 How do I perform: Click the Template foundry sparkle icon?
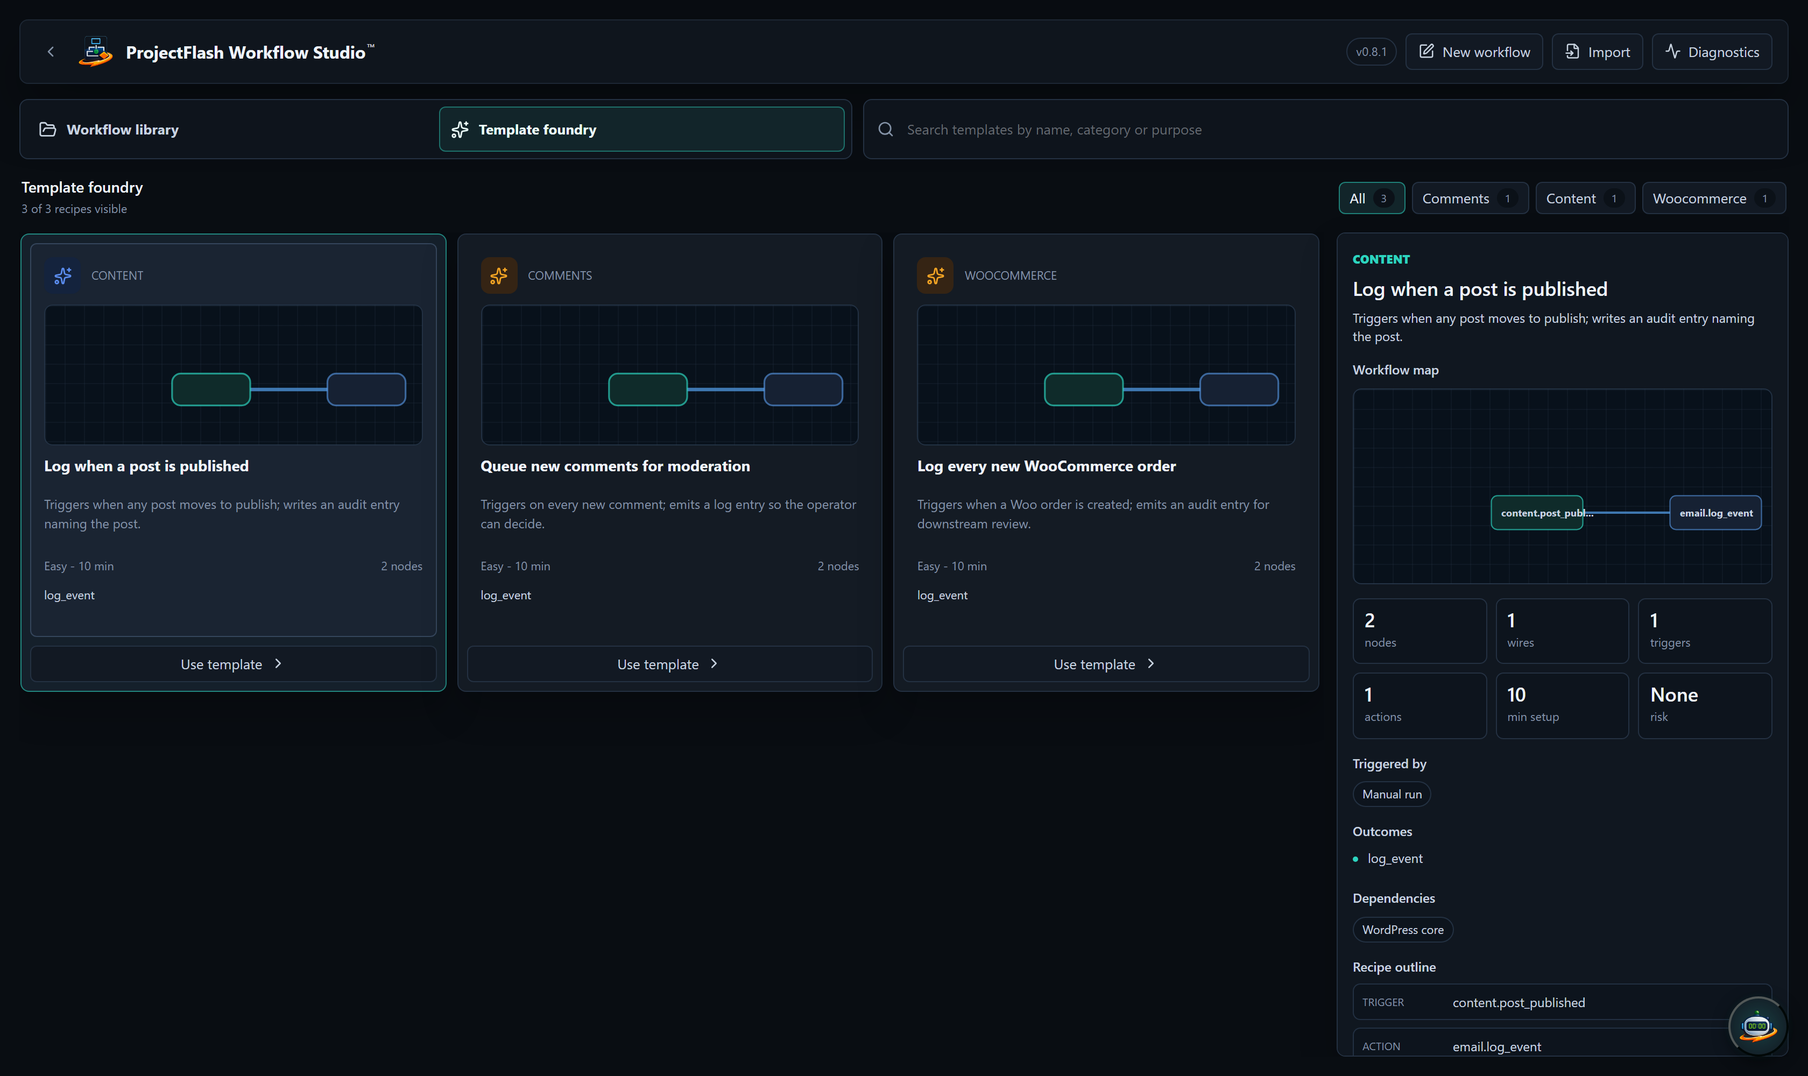tap(460, 129)
